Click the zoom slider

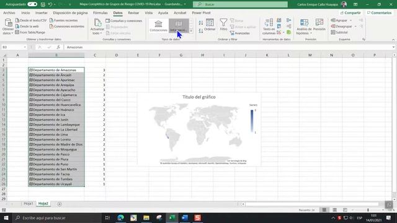[368, 210]
